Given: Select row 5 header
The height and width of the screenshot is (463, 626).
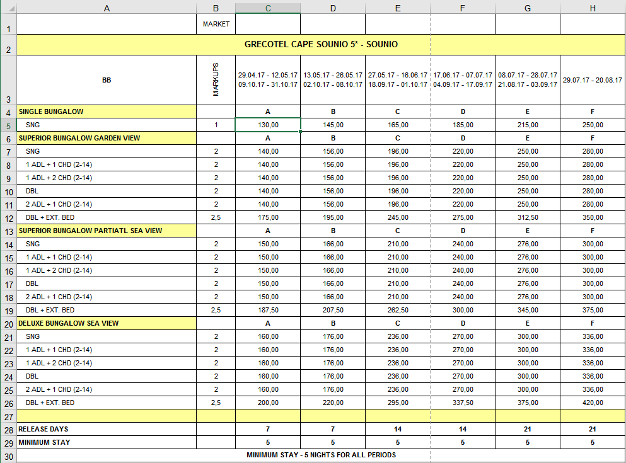Looking at the screenshot, I should (8, 125).
